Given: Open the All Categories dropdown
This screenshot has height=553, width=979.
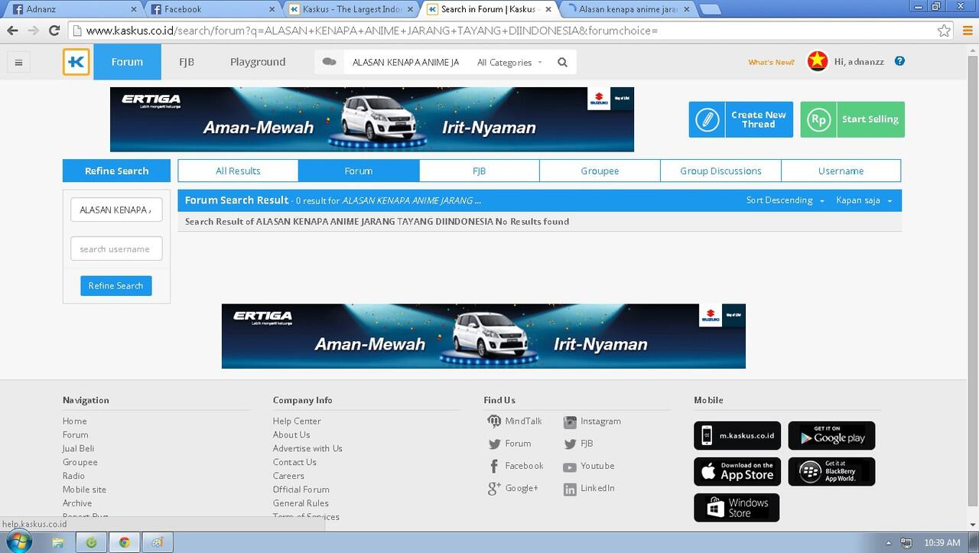Looking at the screenshot, I should tap(509, 63).
